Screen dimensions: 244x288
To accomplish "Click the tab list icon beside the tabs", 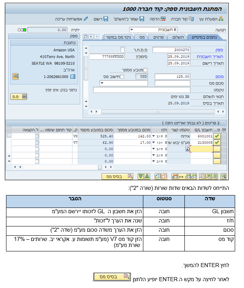I will (x=85, y=36).
